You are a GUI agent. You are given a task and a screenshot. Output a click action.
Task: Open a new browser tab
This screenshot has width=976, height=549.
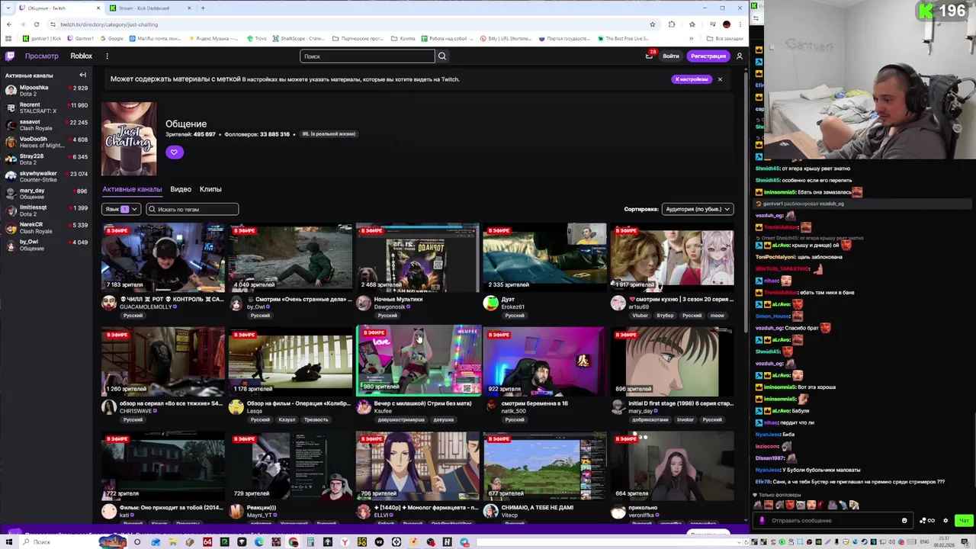click(x=203, y=8)
